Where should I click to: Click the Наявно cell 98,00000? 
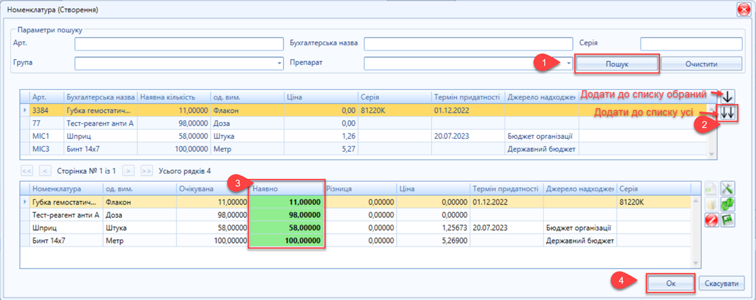[x=286, y=214]
